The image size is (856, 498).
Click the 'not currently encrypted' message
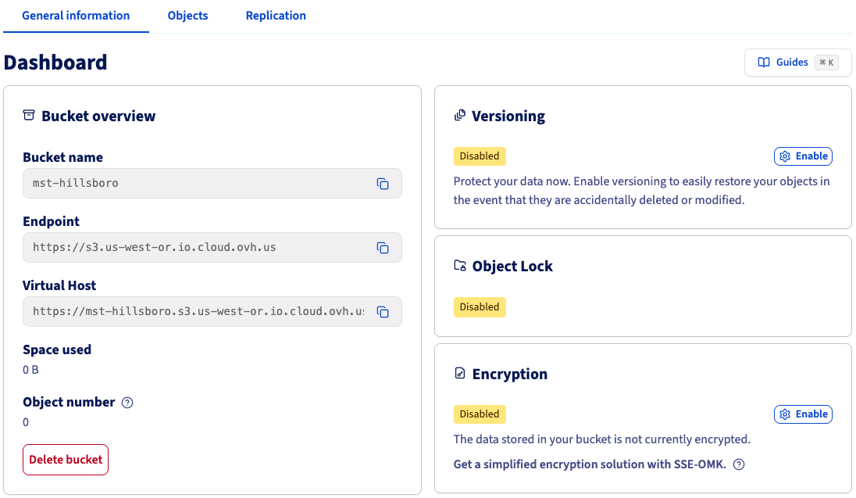click(601, 439)
